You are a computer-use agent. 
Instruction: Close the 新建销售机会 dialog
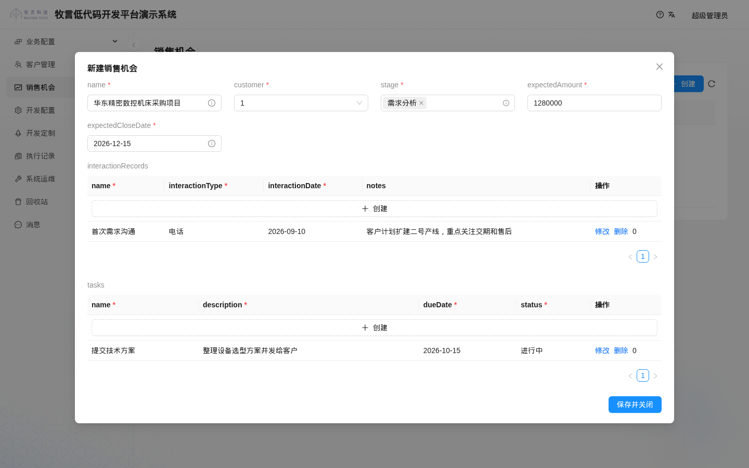click(x=660, y=67)
